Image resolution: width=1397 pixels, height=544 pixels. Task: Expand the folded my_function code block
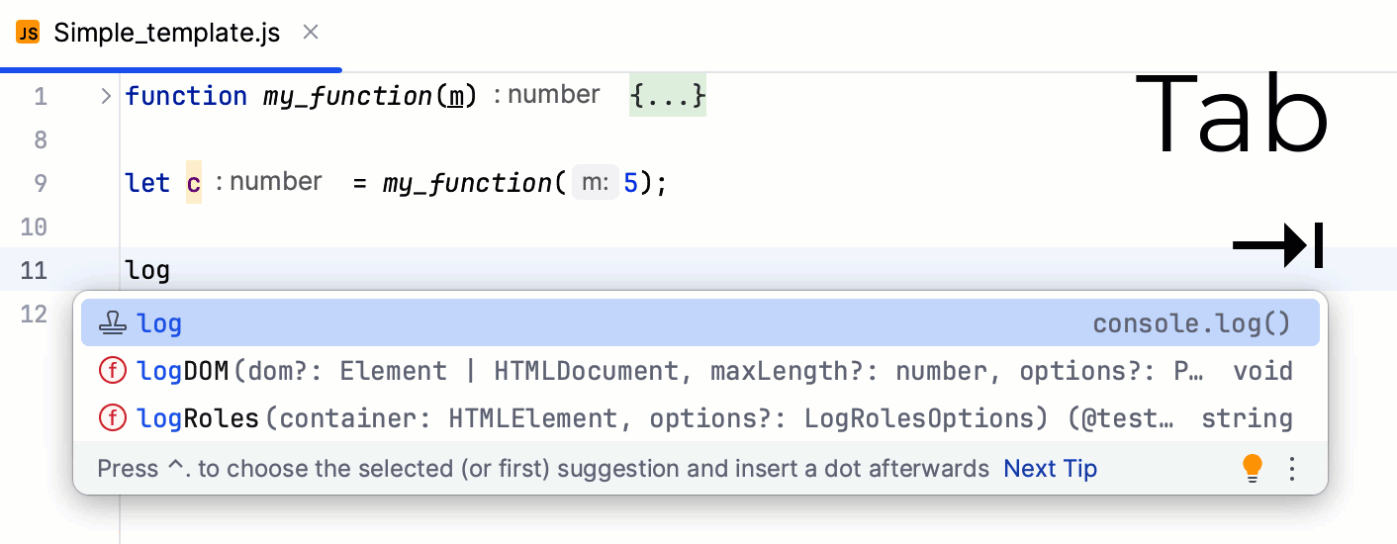(106, 96)
